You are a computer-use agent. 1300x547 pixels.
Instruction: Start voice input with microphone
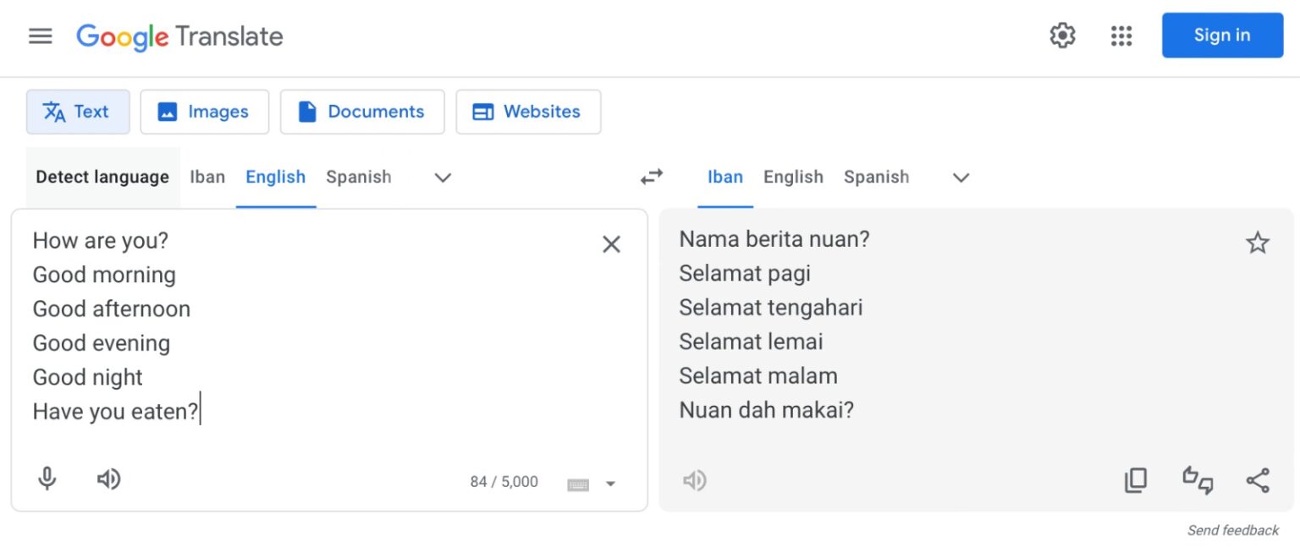click(47, 479)
